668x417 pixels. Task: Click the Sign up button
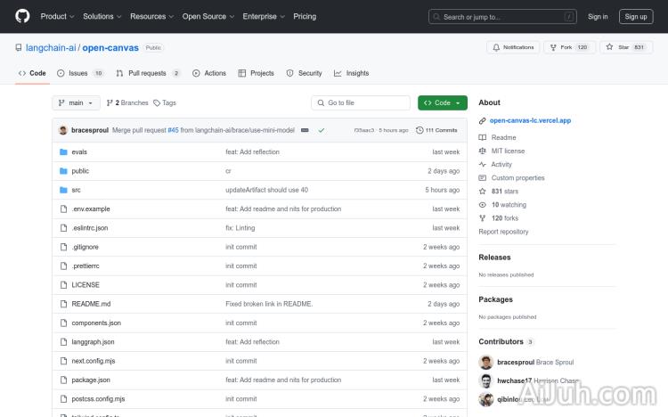pyautogui.click(x=636, y=16)
